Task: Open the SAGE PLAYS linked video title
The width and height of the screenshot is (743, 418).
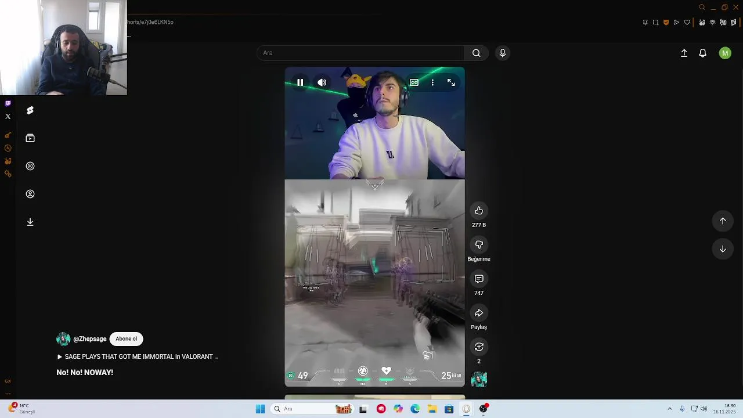Action: (x=138, y=356)
